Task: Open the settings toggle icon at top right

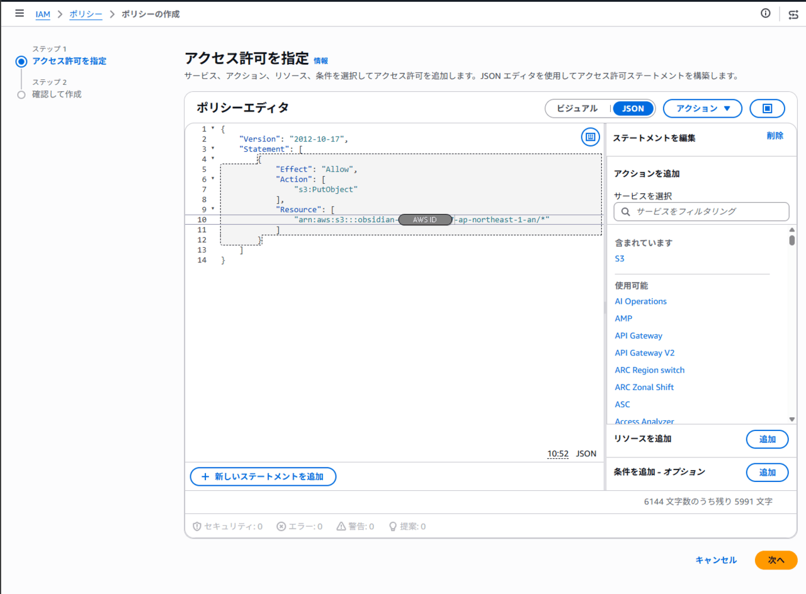Action: (x=793, y=14)
